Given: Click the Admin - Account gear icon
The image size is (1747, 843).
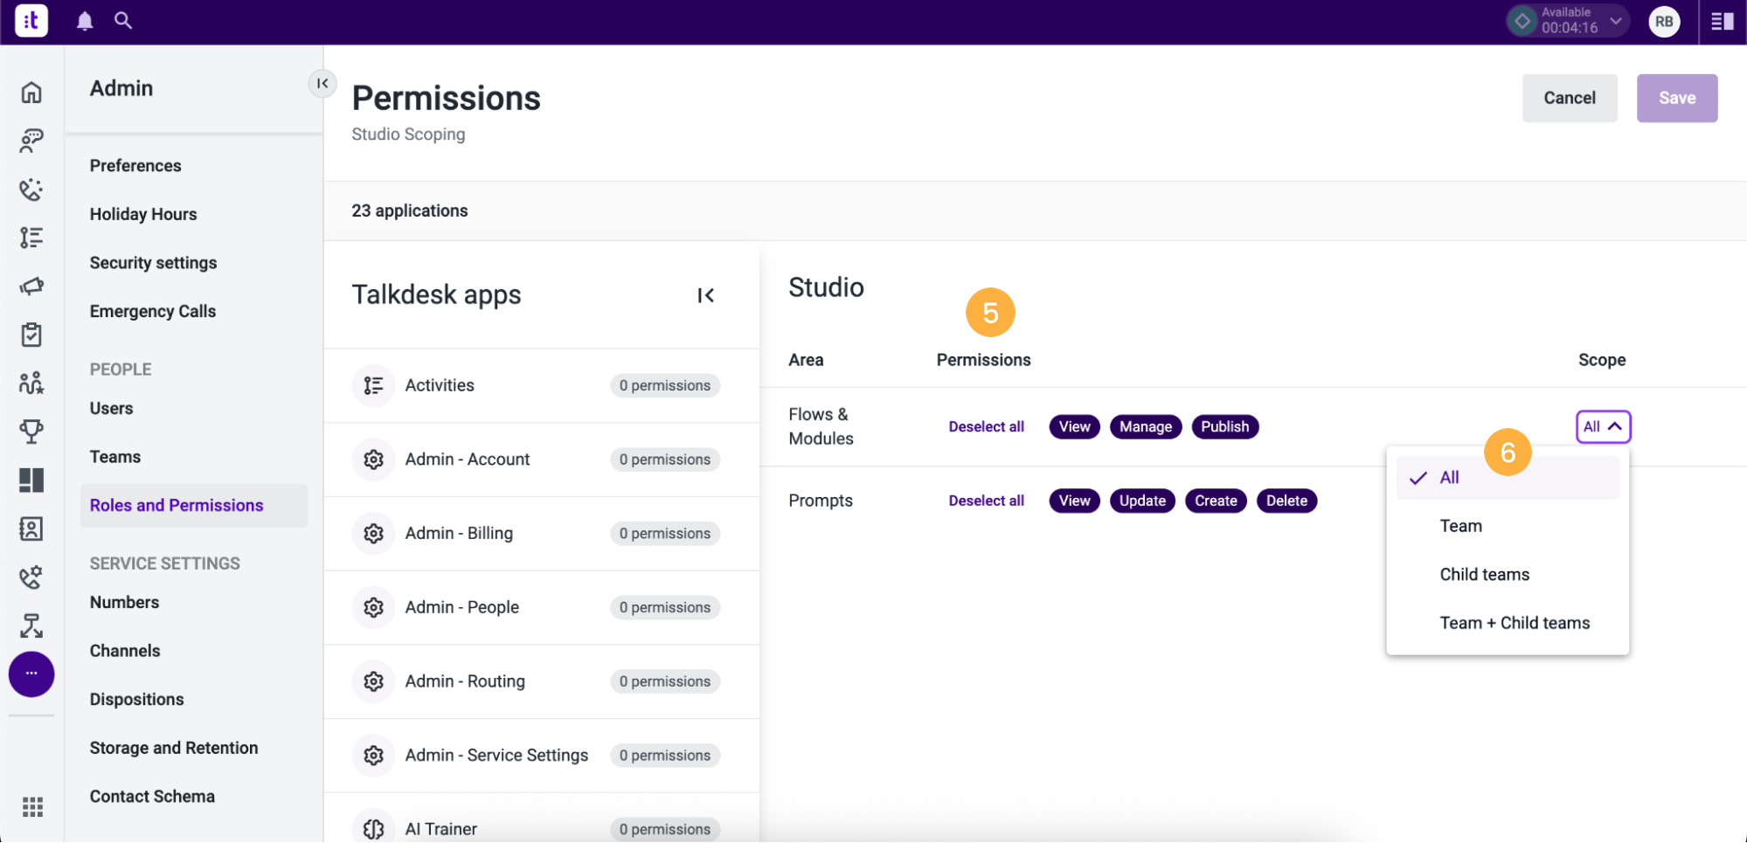Looking at the screenshot, I should coord(374,460).
